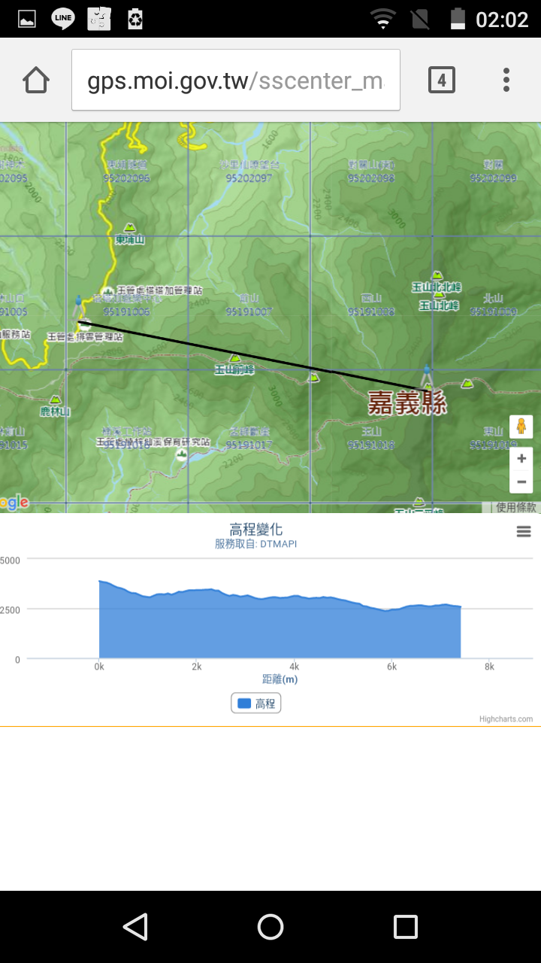This screenshot has width=541, height=963.
Task: Toggle the 高程 series legend item
Action: [256, 703]
